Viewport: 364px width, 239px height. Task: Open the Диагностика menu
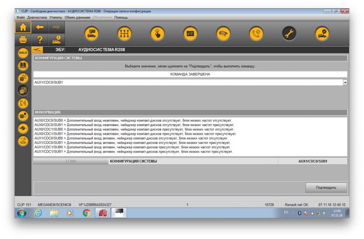point(37,17)
